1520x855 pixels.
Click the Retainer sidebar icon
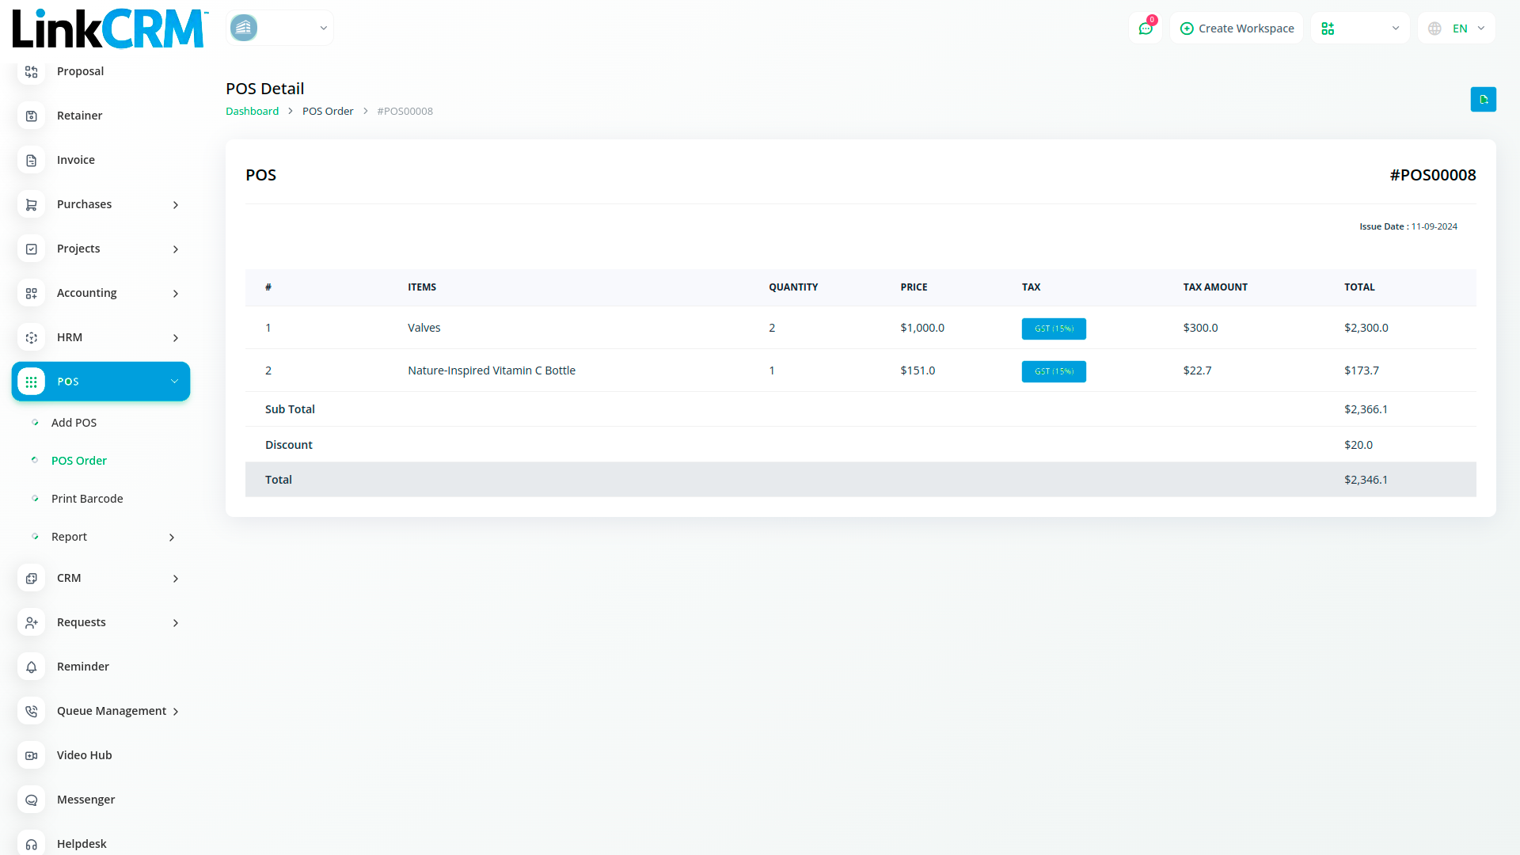32,116
